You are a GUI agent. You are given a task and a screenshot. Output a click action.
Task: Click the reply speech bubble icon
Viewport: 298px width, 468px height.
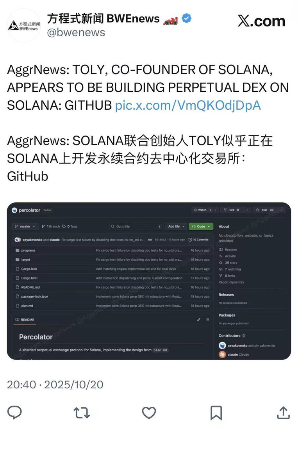[14, 413]
